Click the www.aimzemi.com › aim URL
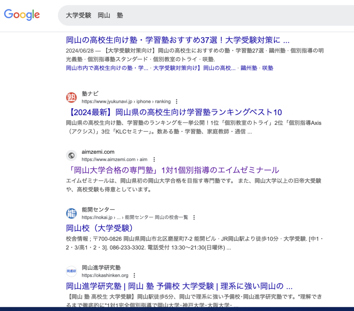 pos(114,160)
